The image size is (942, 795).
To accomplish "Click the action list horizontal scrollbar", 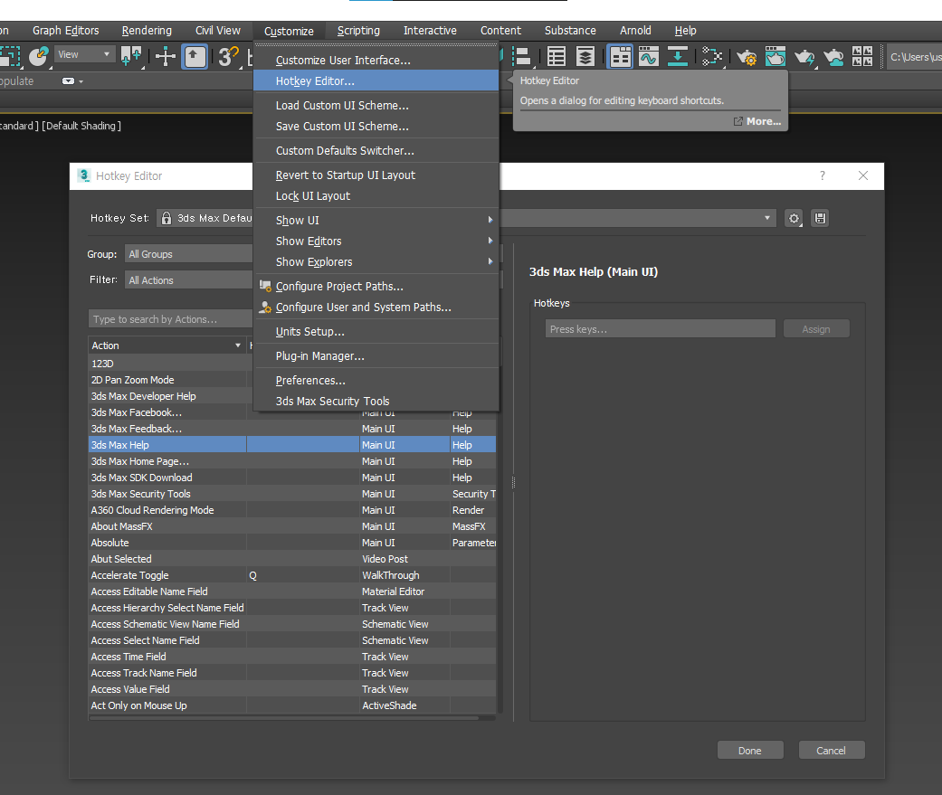I will click(x=285, y=717).
